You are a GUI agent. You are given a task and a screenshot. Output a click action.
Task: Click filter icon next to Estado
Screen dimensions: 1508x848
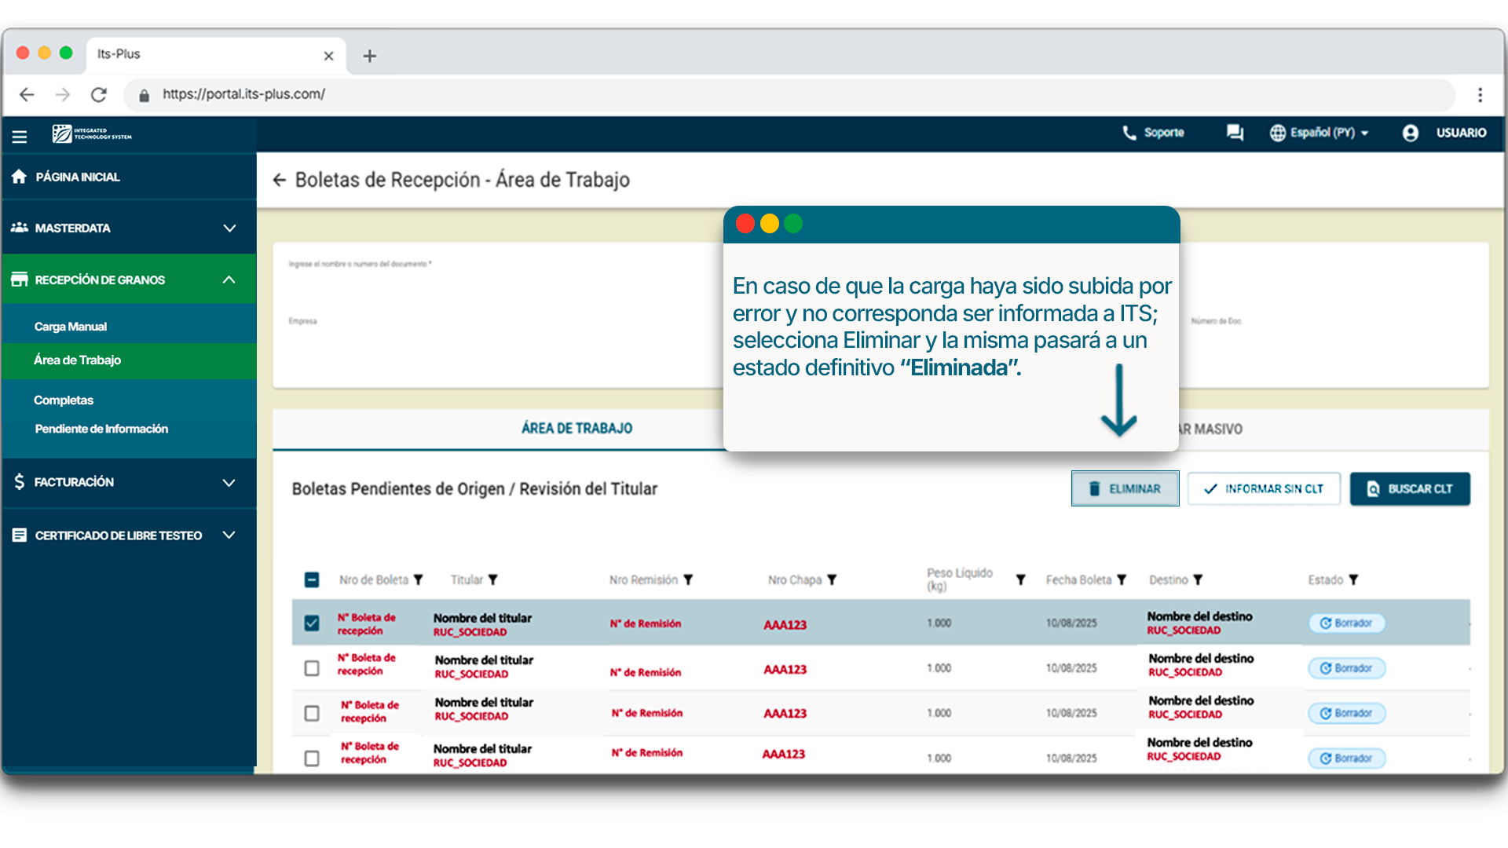click(x=1353, y=580)
